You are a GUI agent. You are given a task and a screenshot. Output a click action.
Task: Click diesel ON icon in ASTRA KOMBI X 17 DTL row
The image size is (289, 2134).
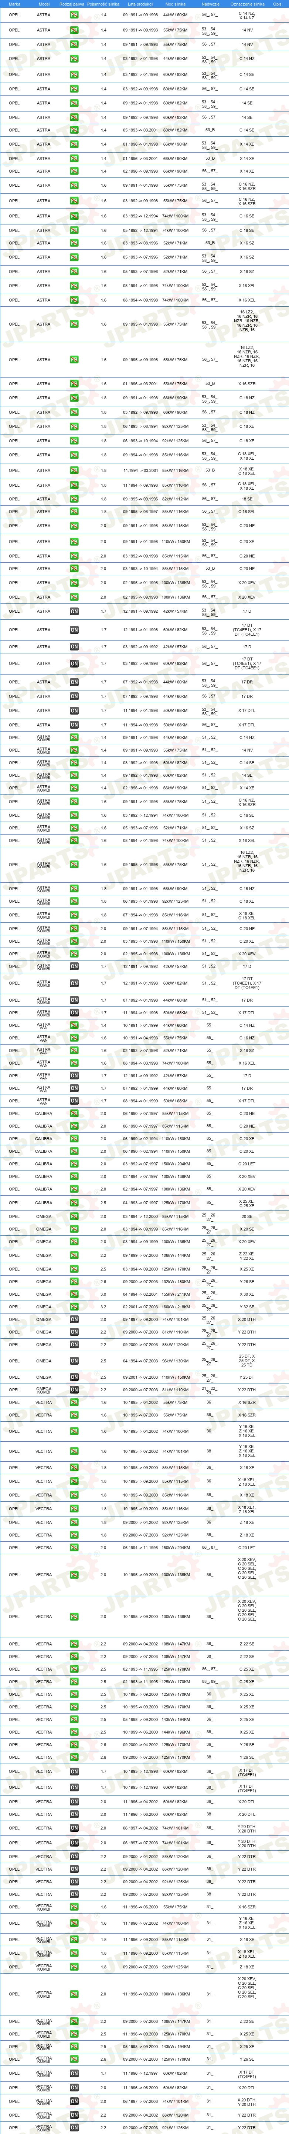click(x=74, y=1012)
